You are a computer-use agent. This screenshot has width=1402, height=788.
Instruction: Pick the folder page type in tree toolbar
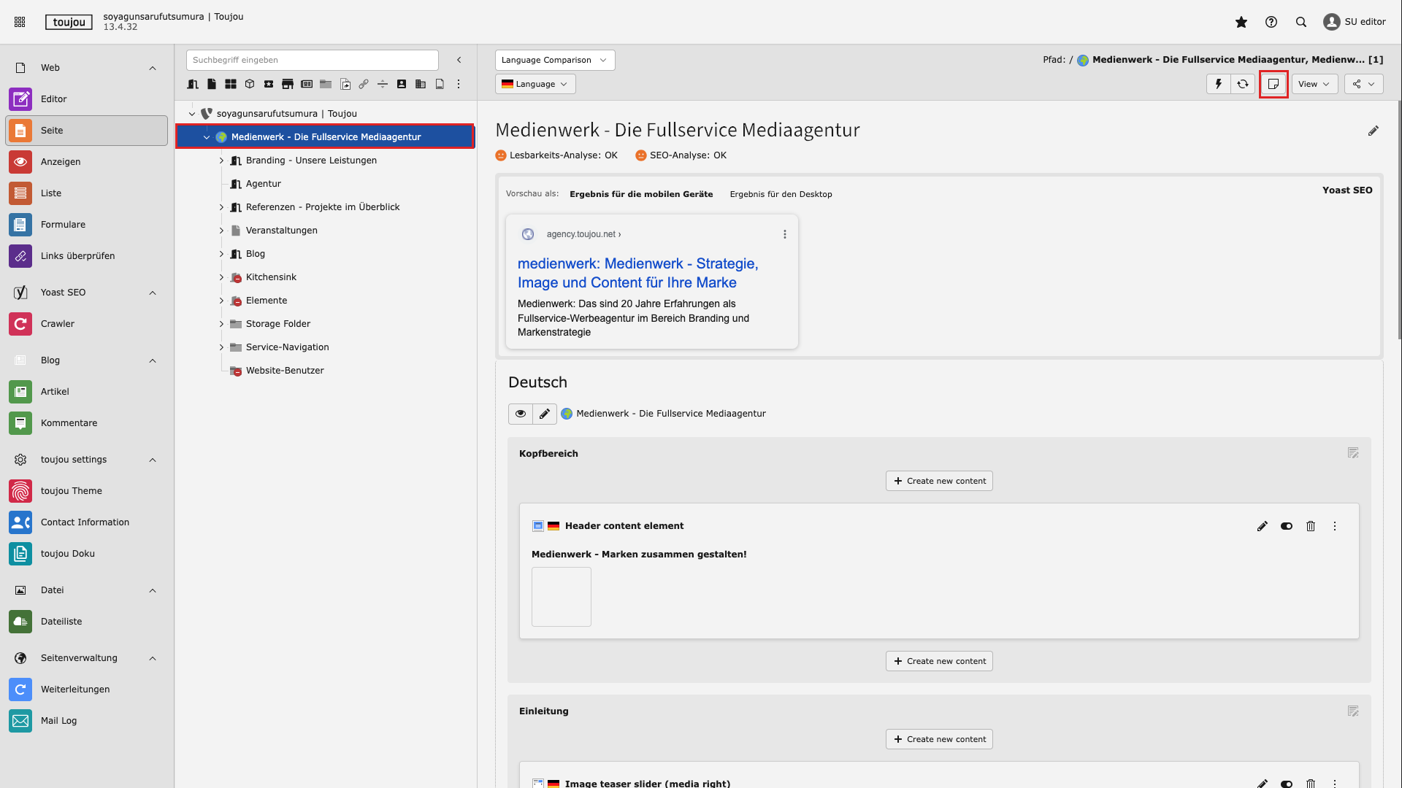pos(326,84)
